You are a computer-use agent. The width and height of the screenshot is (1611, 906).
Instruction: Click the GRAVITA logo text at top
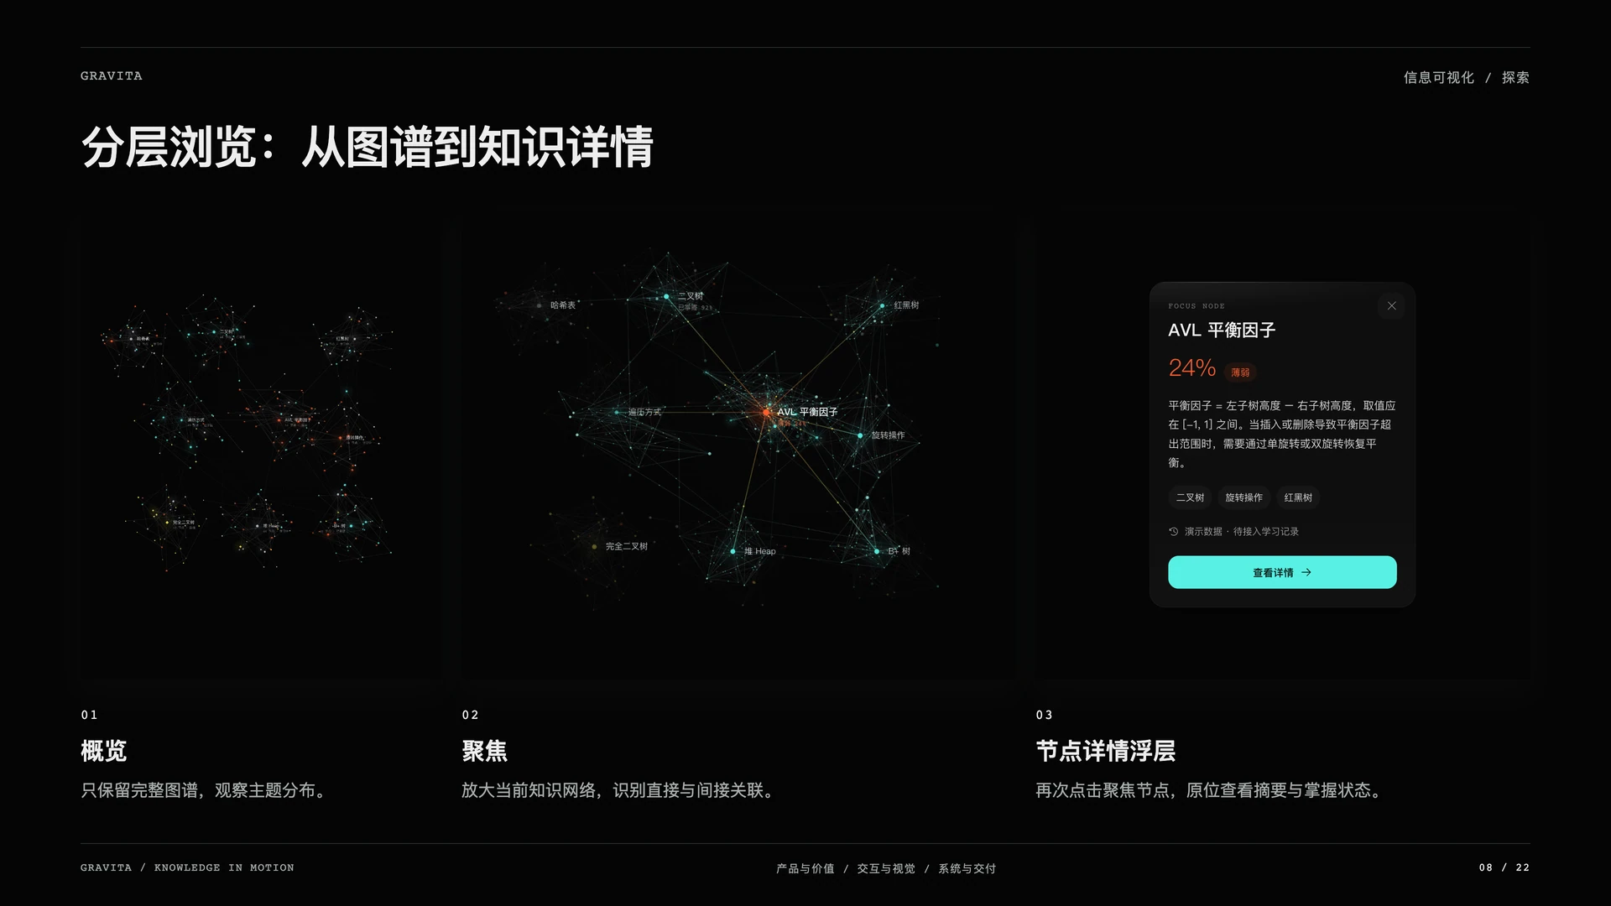pos(112,76)
